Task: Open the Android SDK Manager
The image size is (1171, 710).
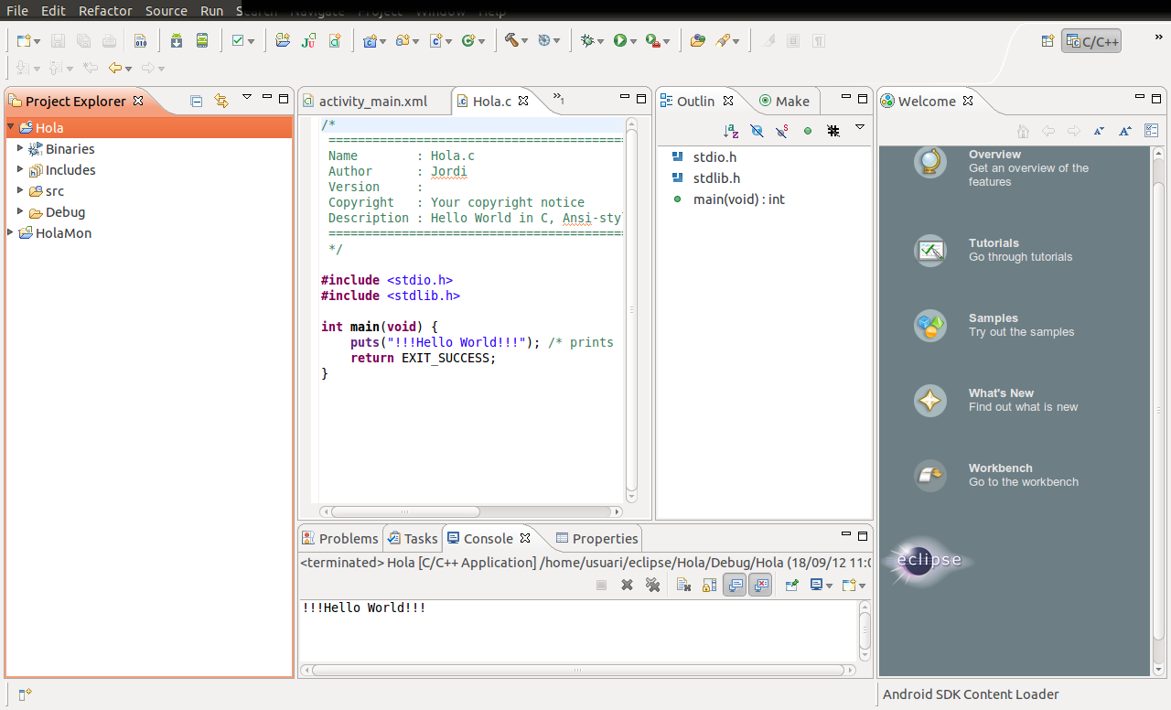Action: [x=177, y=41]
